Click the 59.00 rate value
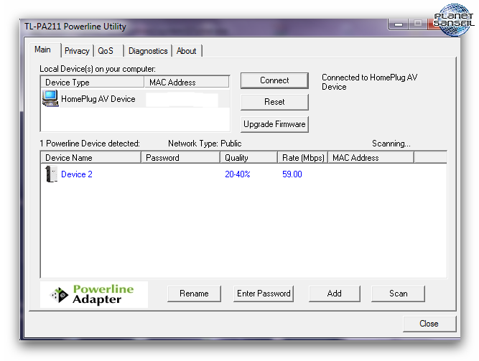The image size is (479, 361). tap(292, 174)
